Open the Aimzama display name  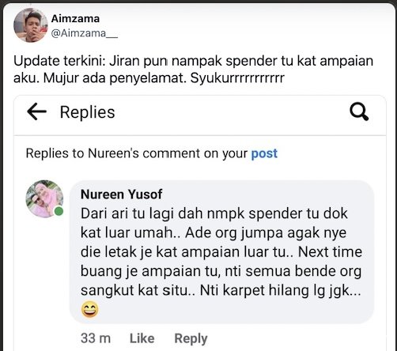[x=75, y=19]
